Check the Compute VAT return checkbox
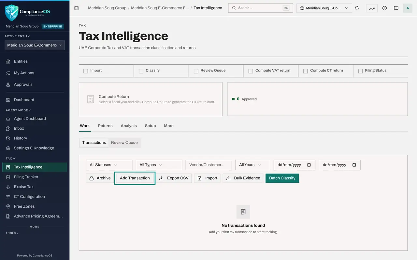Image resolution: width=417 pixels, height=260 pixels. coord(251,71)
